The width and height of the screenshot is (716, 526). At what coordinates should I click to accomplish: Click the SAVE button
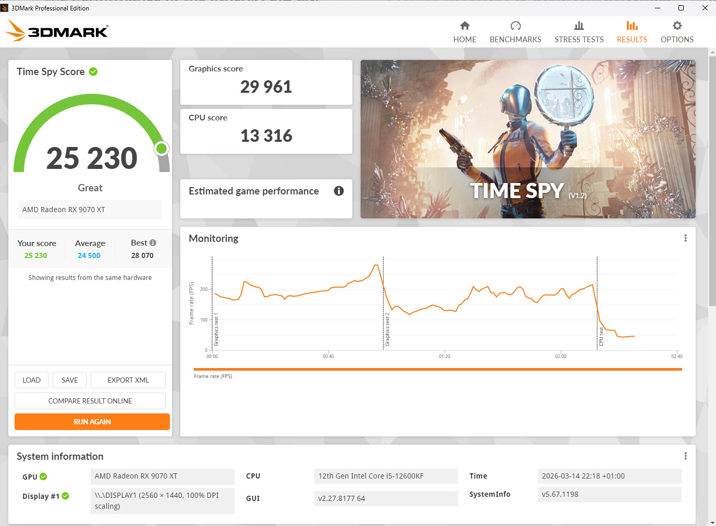pyautogui.click(x=69, y=380)
